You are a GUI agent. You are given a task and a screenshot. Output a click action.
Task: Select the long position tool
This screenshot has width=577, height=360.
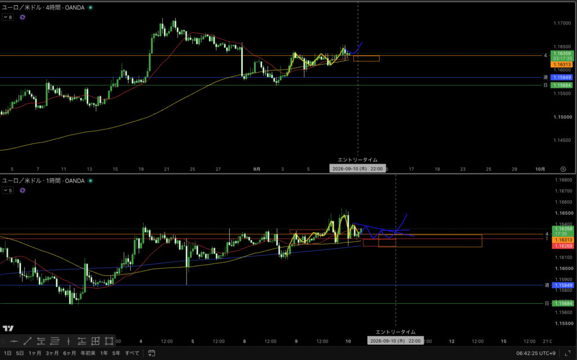tap(82, 341)
